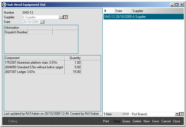This screenshot has width=186, height=127.
Task: Cancel the current editing
Action: (166, 121)
